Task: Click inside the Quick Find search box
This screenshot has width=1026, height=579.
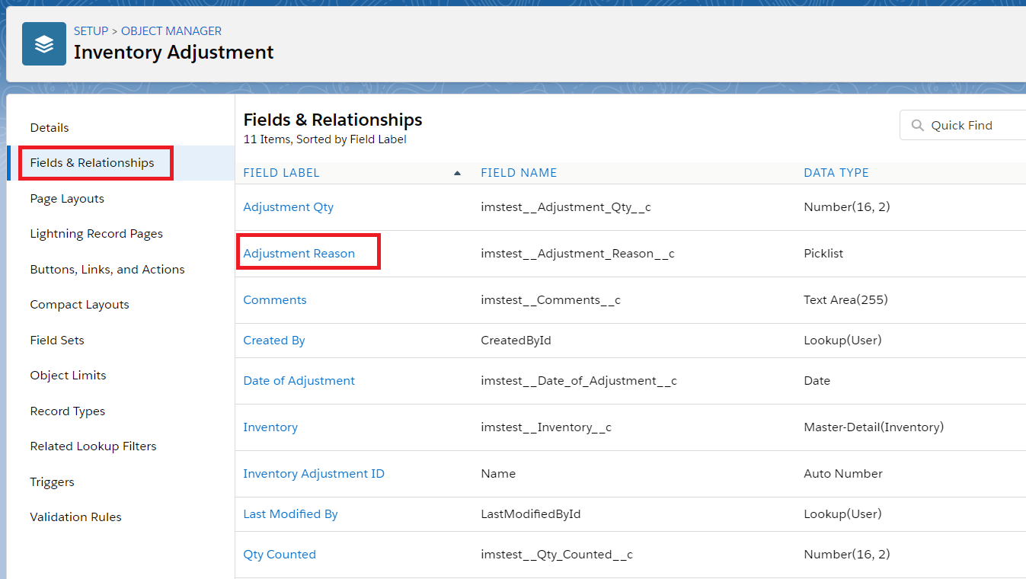Action: 967,124
